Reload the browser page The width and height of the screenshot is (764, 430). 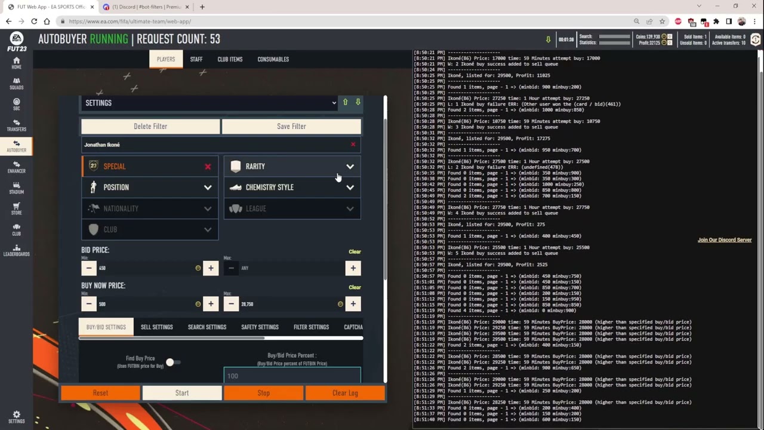tap(34, 21)
